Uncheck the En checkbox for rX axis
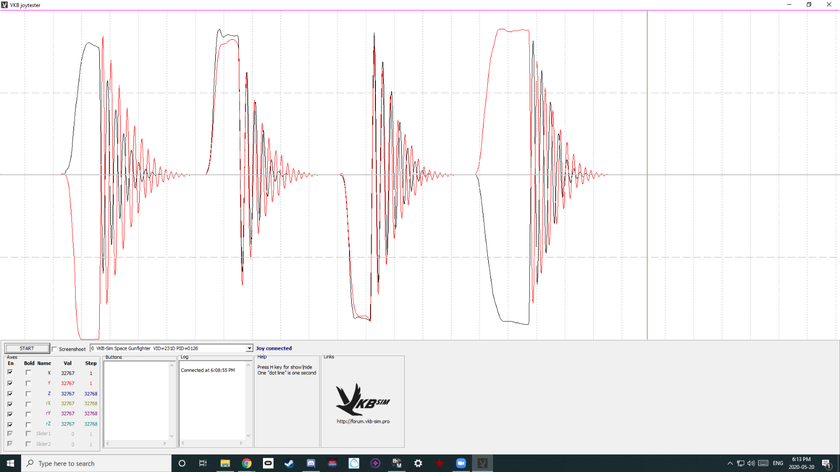The image size is (840, 472). (x=10, y=404)
